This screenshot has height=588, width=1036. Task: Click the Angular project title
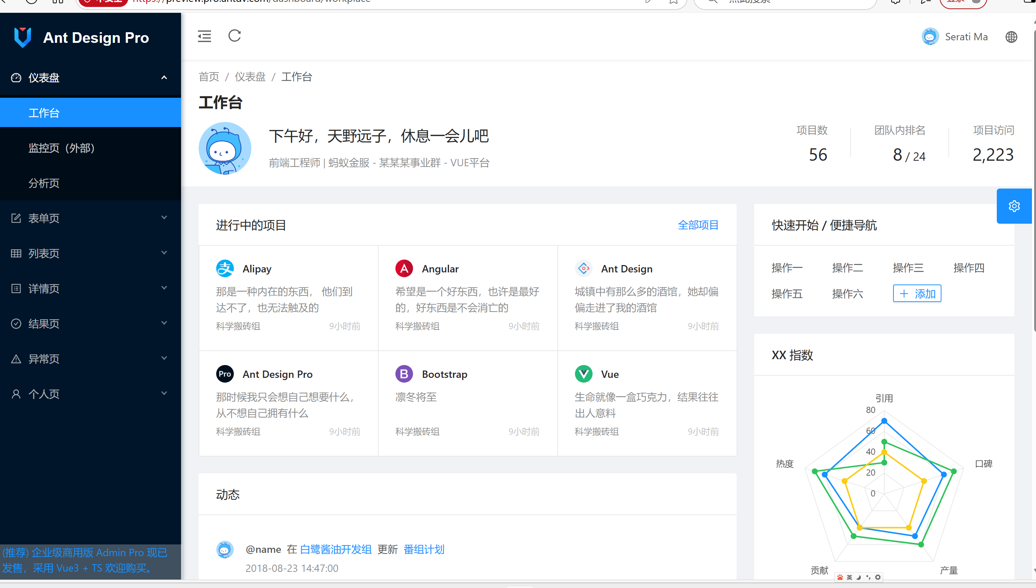pyautogui.click(x=440, y=269)
